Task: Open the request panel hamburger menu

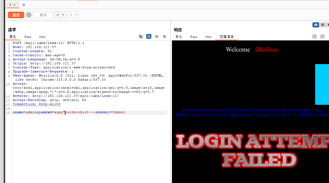Action: [164, 36]
